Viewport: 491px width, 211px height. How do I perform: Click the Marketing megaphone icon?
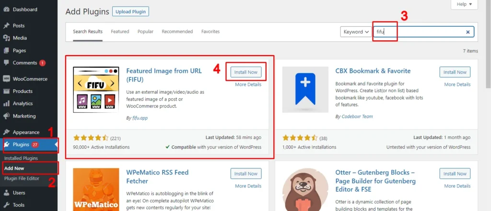point(6,116)
